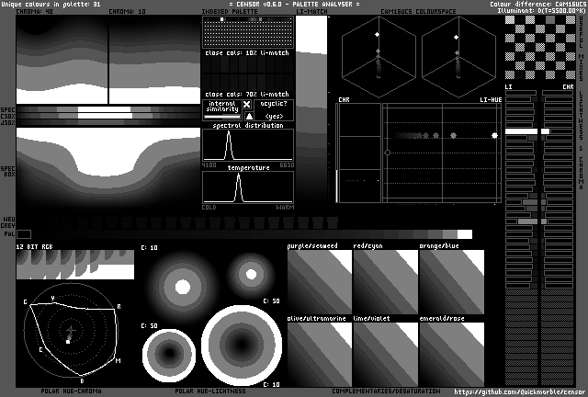Screen dimensions: 588x397
Task: Click the 6650 value under spectral distribution
Action: 287,165
